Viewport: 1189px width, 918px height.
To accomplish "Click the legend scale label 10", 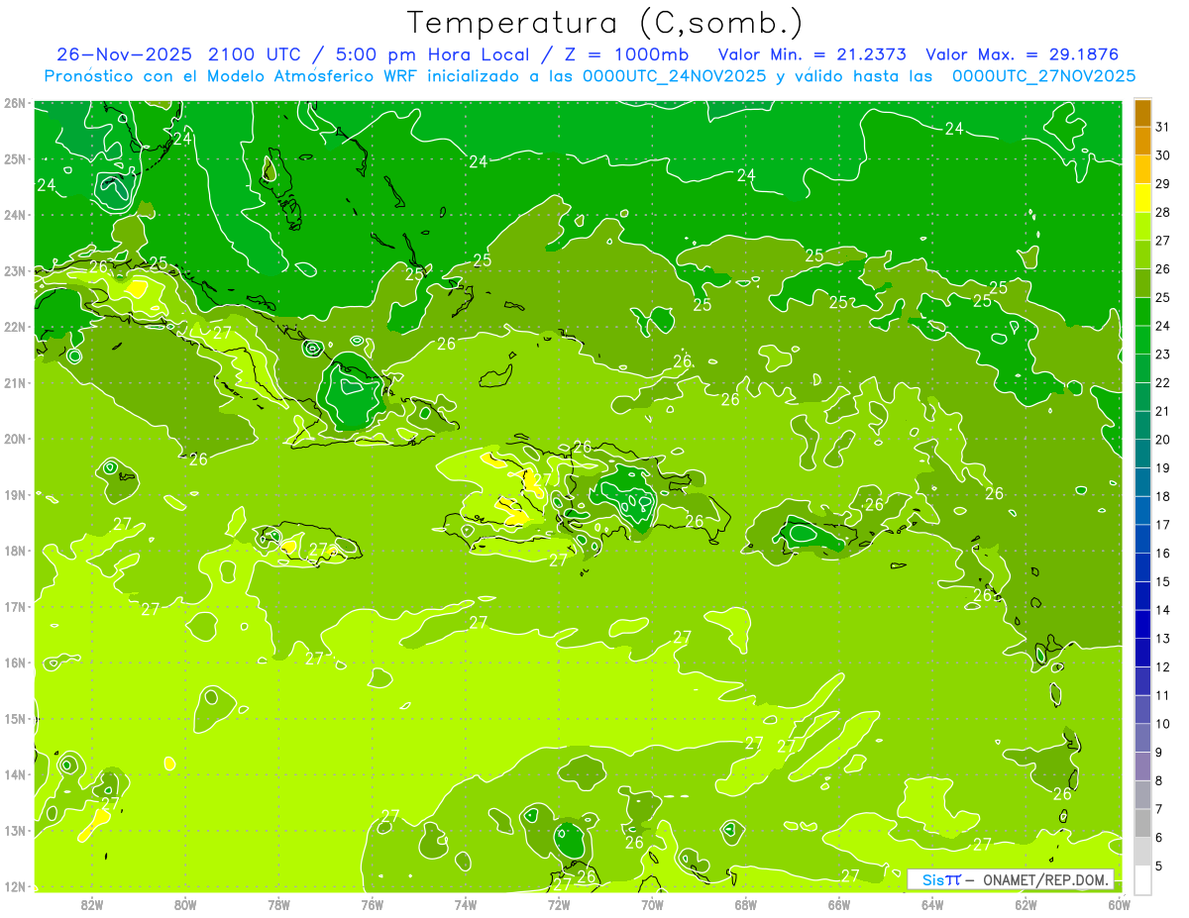I will [x=1162, y=724].
